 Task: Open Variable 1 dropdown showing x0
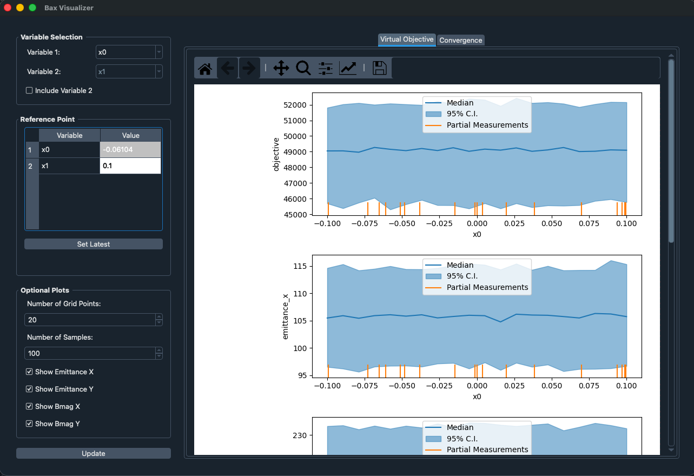coord(129,52)
